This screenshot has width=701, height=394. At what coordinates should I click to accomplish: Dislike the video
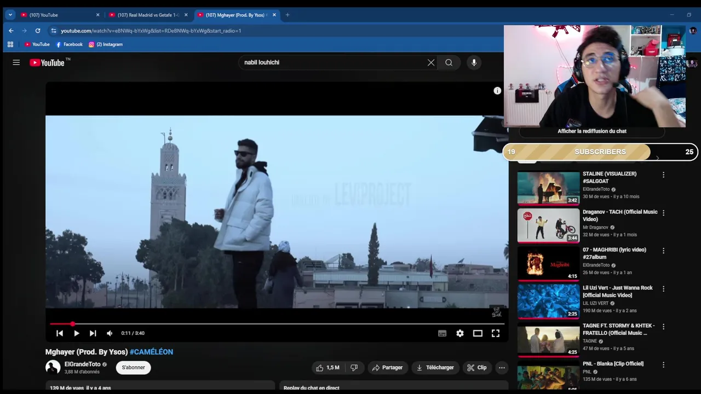tap(354, 368)
